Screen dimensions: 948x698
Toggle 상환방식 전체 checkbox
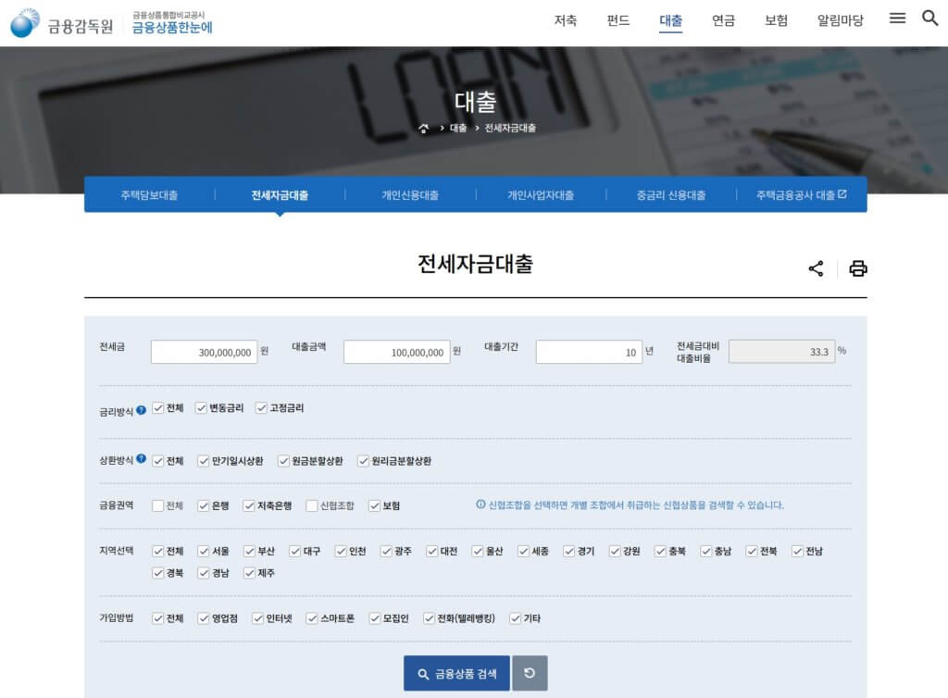(x=157, y=461)
